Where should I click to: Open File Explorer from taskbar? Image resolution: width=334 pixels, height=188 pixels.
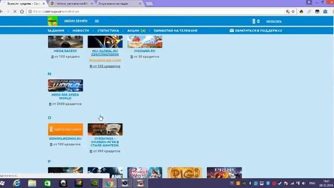click(32, 183)
